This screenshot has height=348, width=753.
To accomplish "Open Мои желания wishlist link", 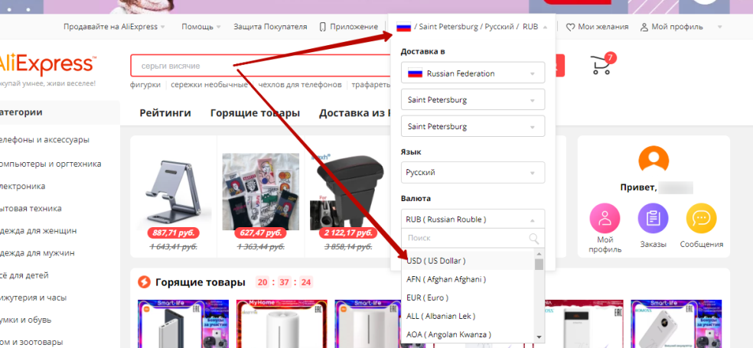I will point(603,27).
